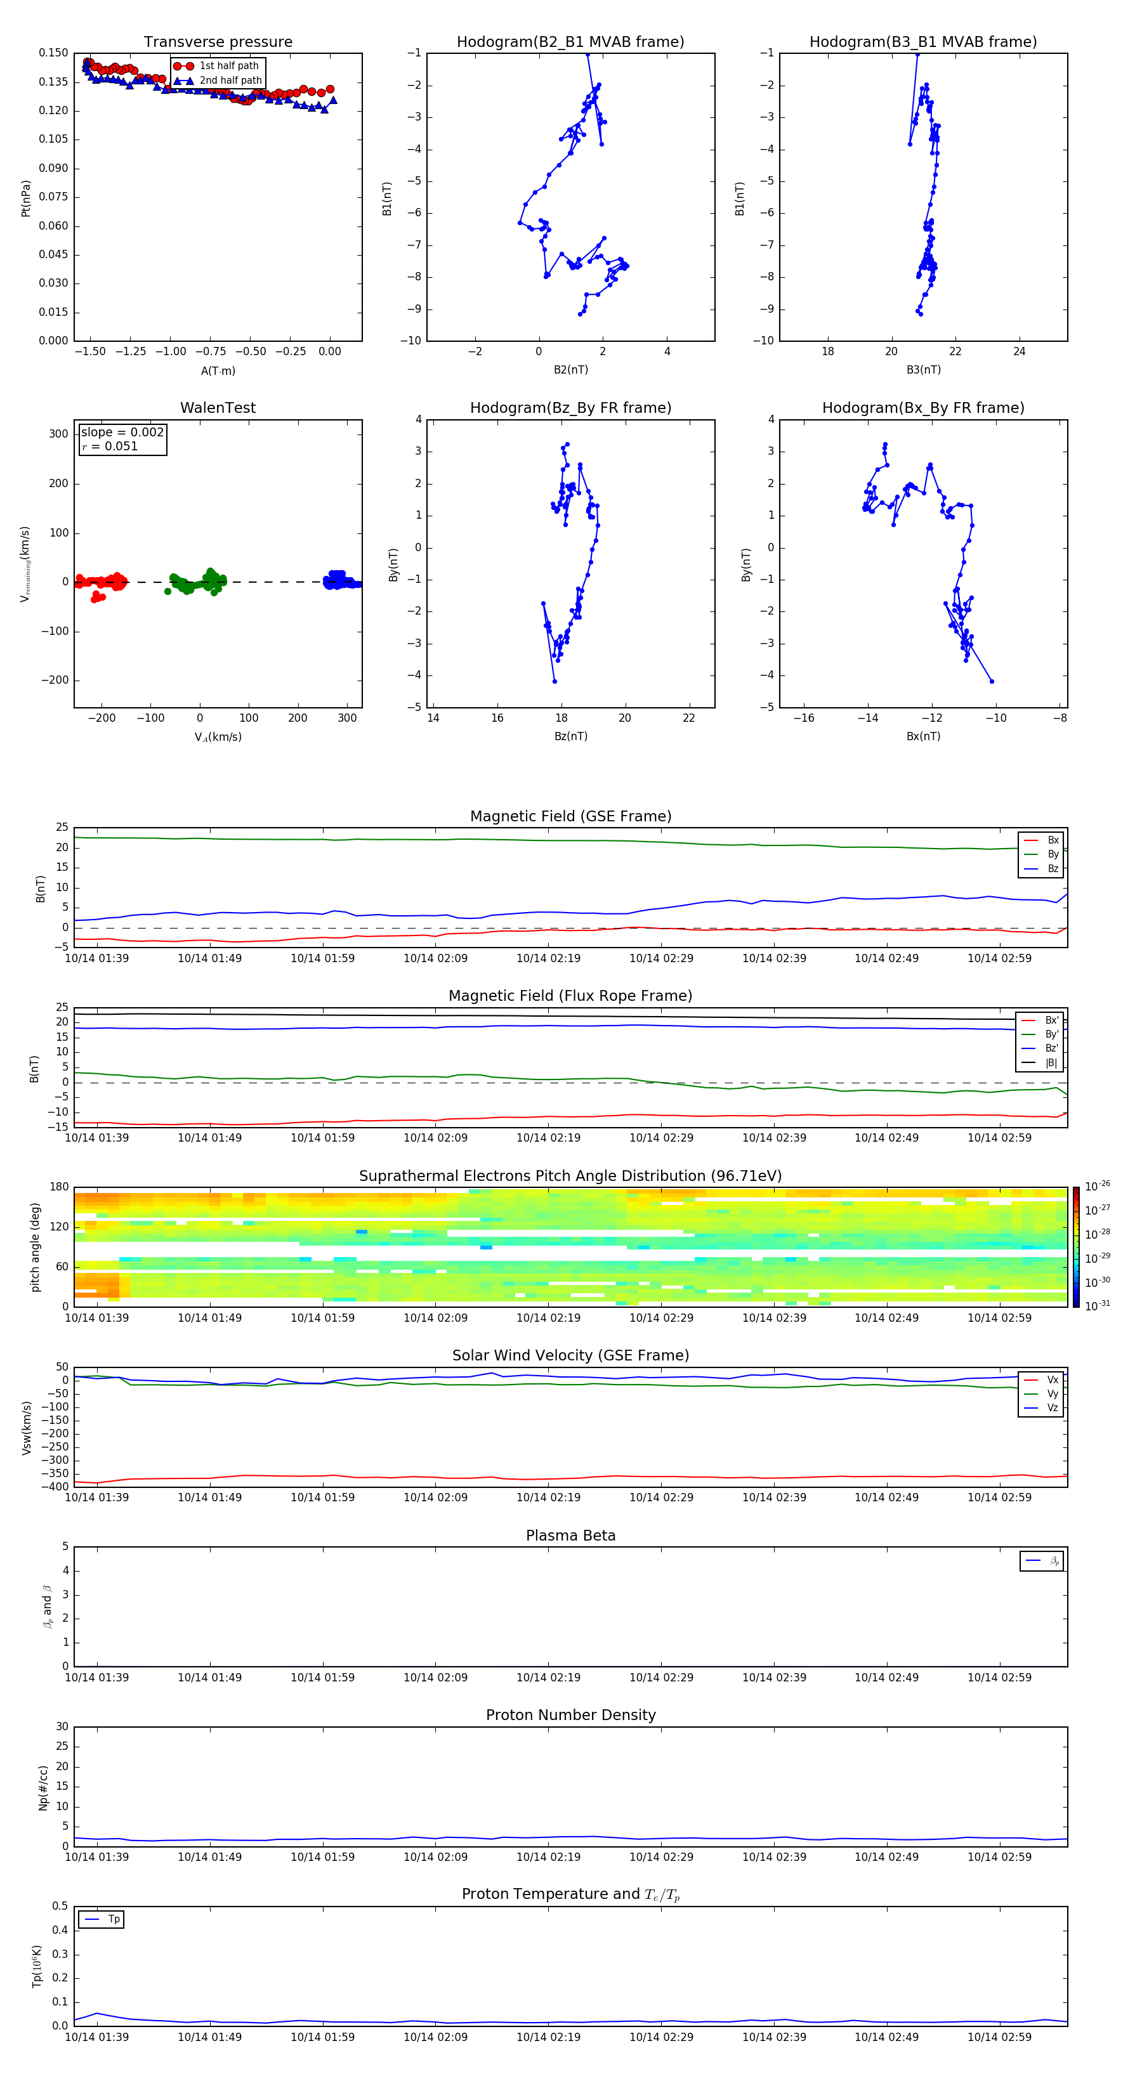Click the 'slope = 0.002' annotation
This screenshot has height=2093, width=1142.
click(x=122, y=433)
